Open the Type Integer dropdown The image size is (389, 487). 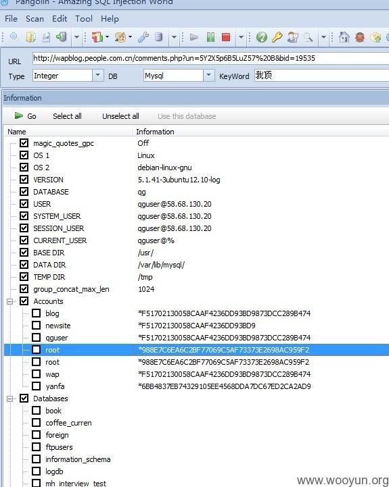pyautogui.click(x=97, y=76)
